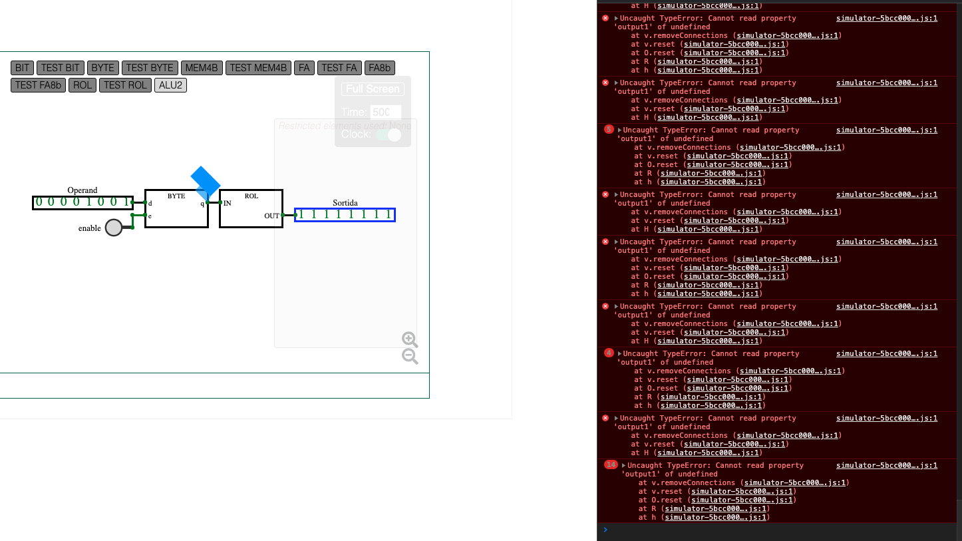The height and width of the screenshot is (541, 962).
Task: Expand the TypeError entry with count 4
Action: (620, 353)
